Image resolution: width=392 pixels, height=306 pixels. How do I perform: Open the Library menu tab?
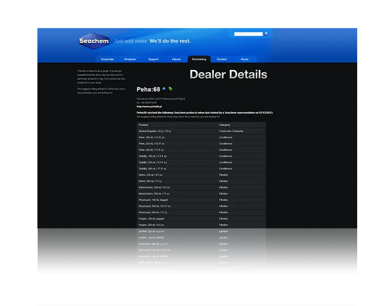[x=176, y=59]
